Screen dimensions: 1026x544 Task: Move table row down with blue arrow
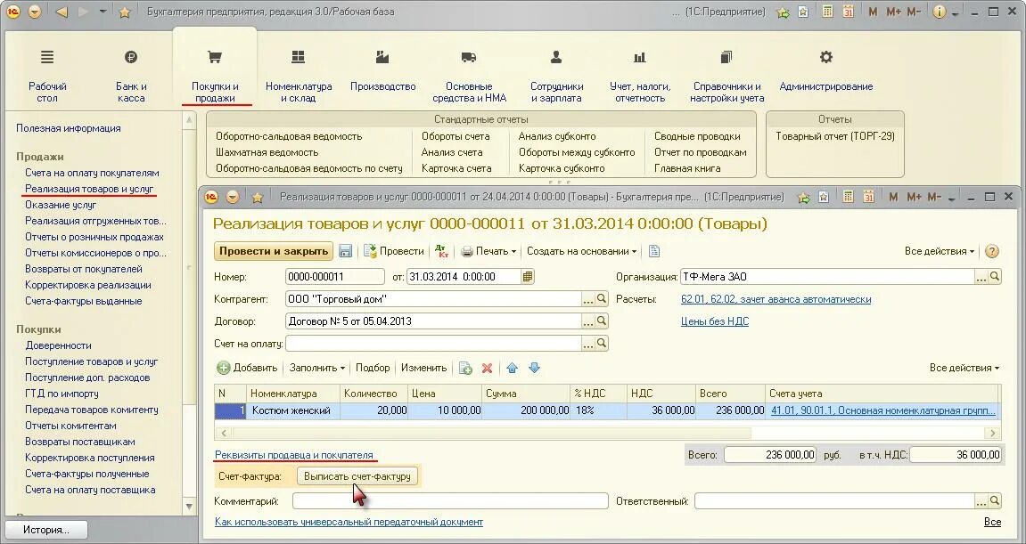tap(535, 368)
